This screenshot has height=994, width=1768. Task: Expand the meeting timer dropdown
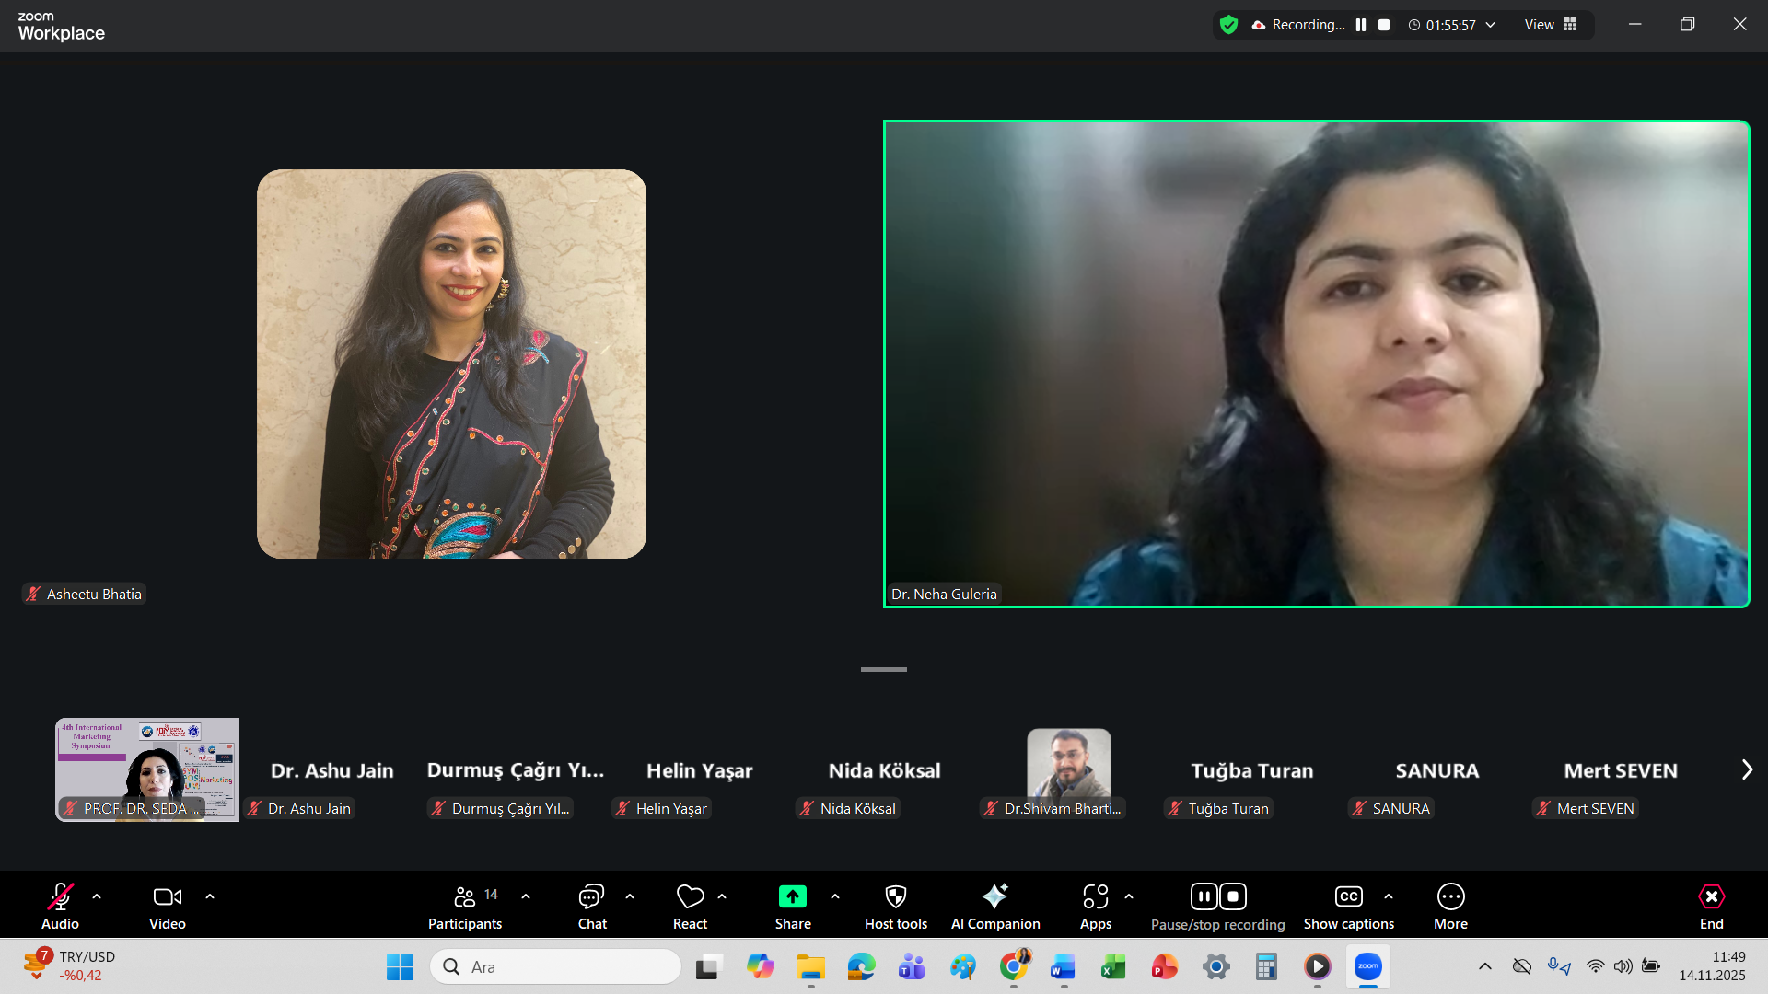[x=1491, y=25]
